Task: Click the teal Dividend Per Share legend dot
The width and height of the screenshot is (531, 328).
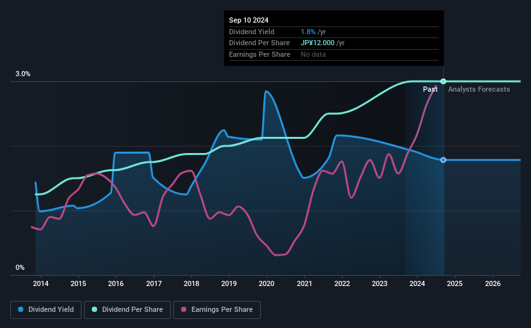Action: point(94,309)
